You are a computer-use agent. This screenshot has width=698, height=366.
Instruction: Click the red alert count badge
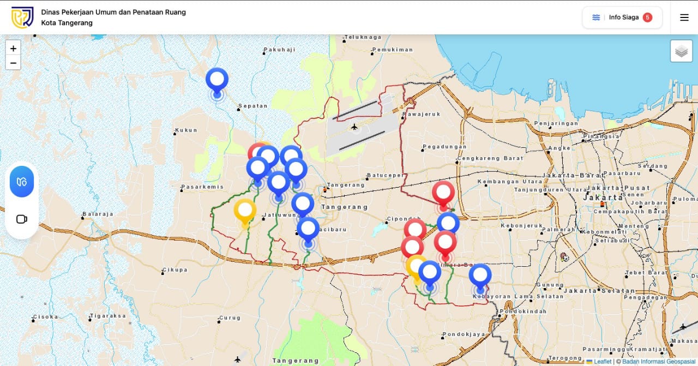click(647, 17)
